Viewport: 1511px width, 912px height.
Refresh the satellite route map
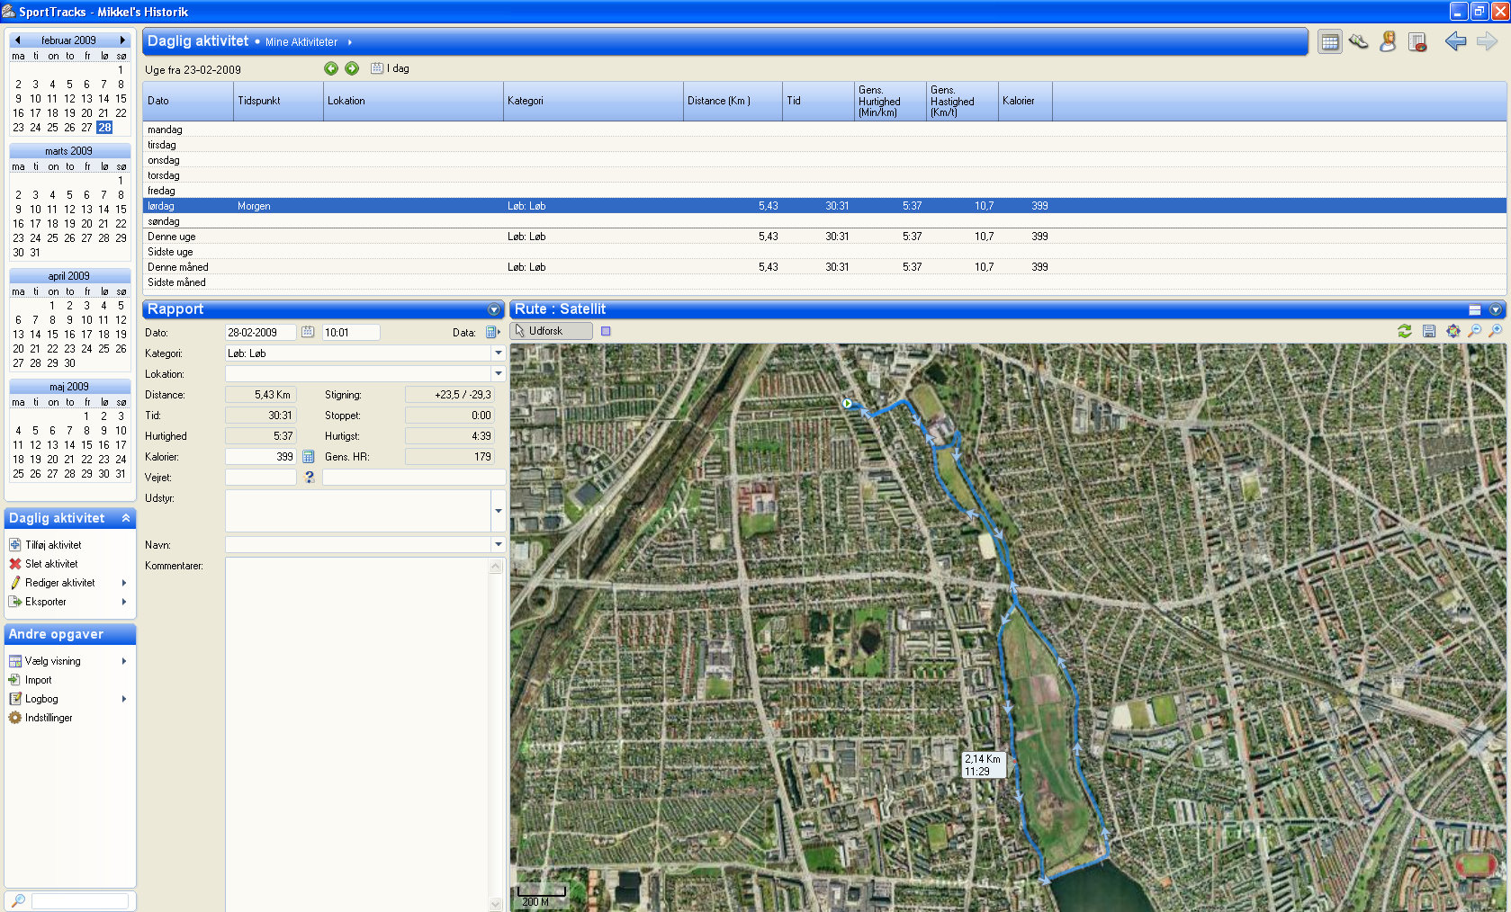click(1404, 331)
